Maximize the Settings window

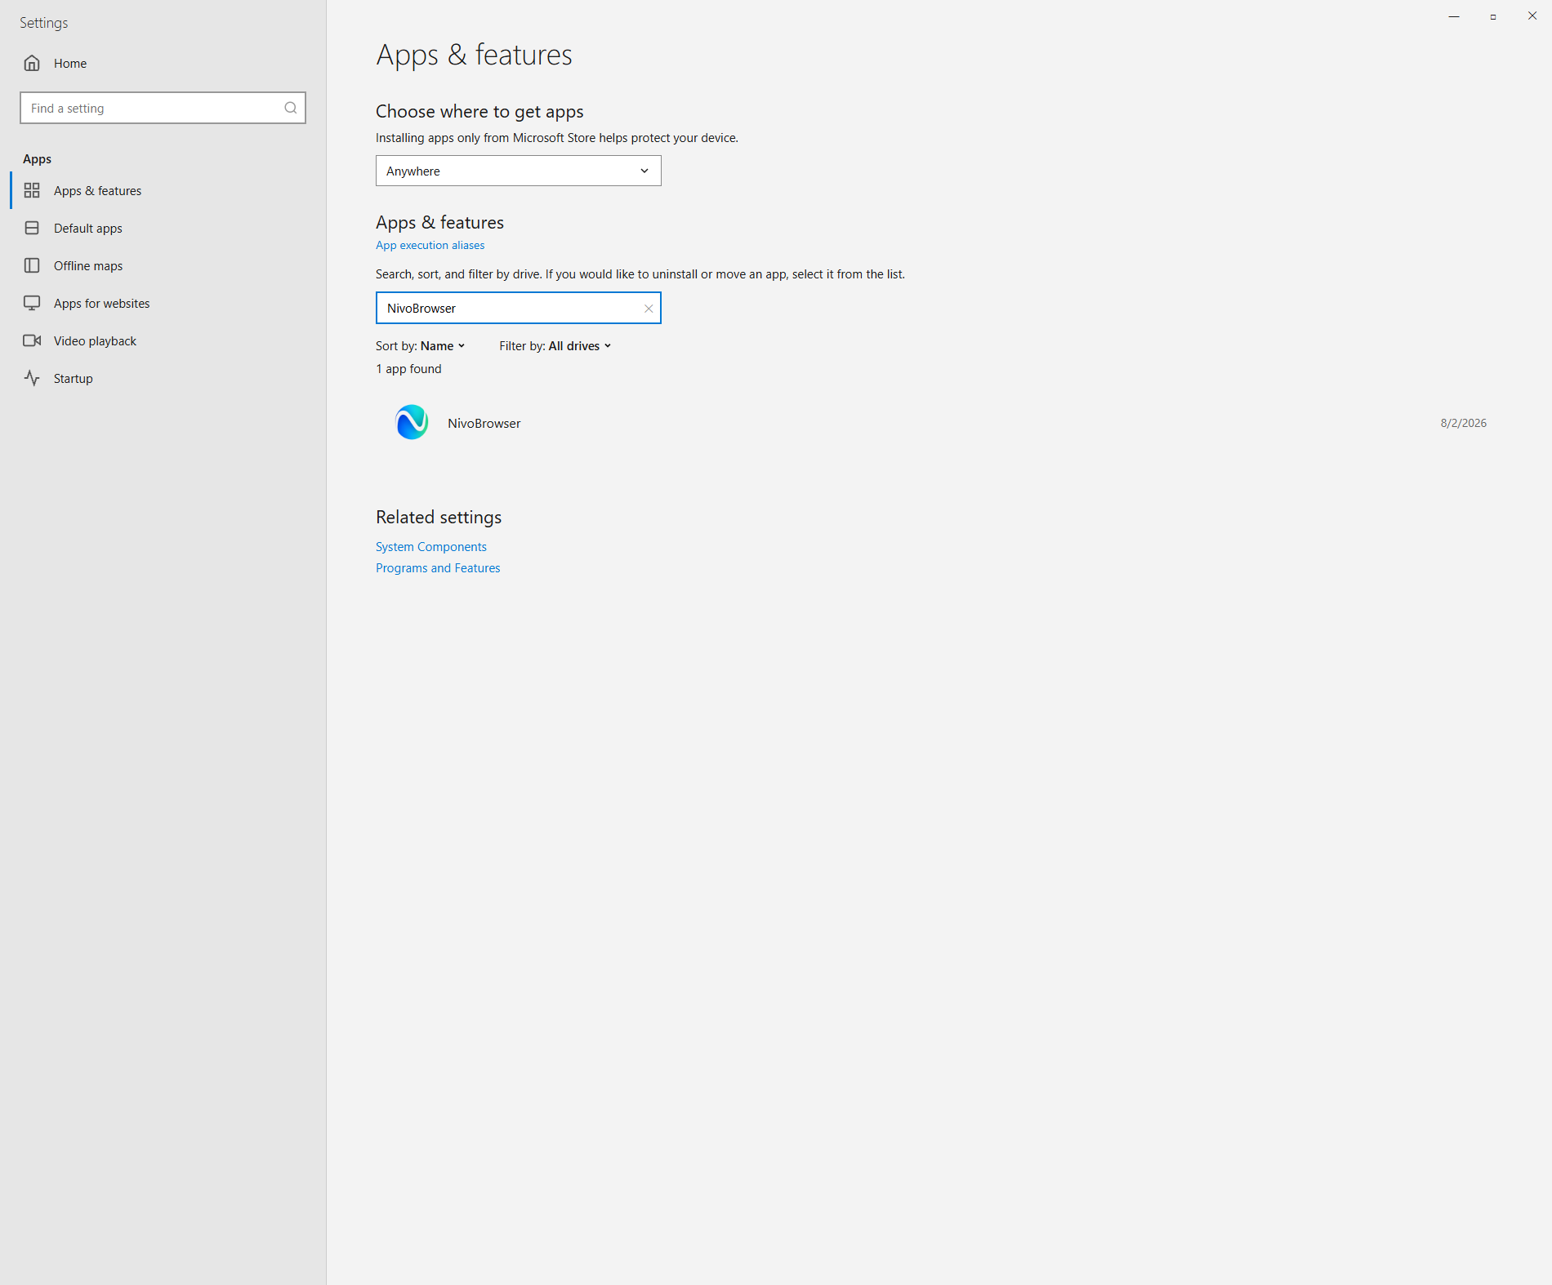pyautogui.click(x=1493, y=16)
